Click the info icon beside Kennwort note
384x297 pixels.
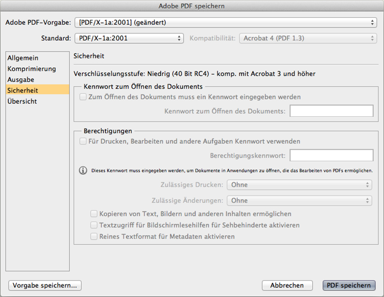click(x=83, y=170)
